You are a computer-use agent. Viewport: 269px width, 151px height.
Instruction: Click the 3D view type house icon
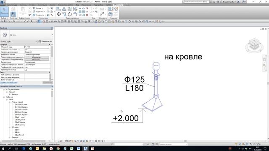(5, 35)
